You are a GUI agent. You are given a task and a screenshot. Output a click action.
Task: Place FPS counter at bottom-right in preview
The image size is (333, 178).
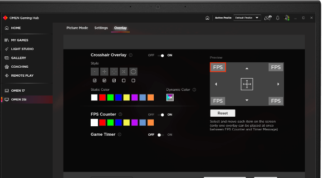[x=276, y=101]
